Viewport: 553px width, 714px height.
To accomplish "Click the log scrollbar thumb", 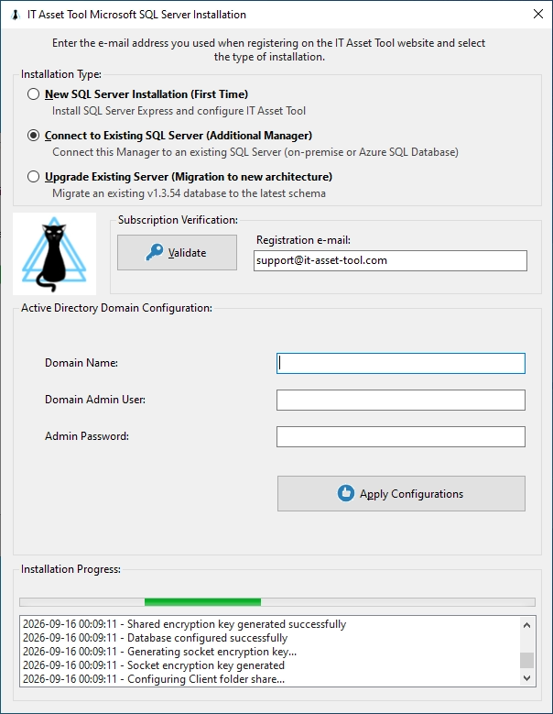I will point(527,660).
